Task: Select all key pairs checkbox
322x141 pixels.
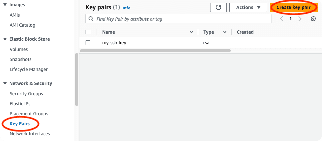Action: pyautogui.click(x=88, y=32)
